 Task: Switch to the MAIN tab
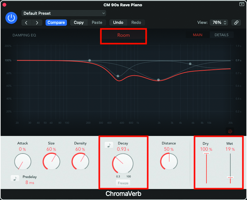point(198,35)
